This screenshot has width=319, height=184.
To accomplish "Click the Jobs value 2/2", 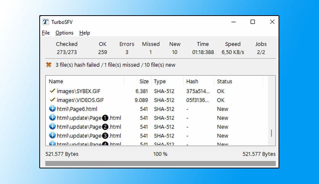I will click(261, 52).
